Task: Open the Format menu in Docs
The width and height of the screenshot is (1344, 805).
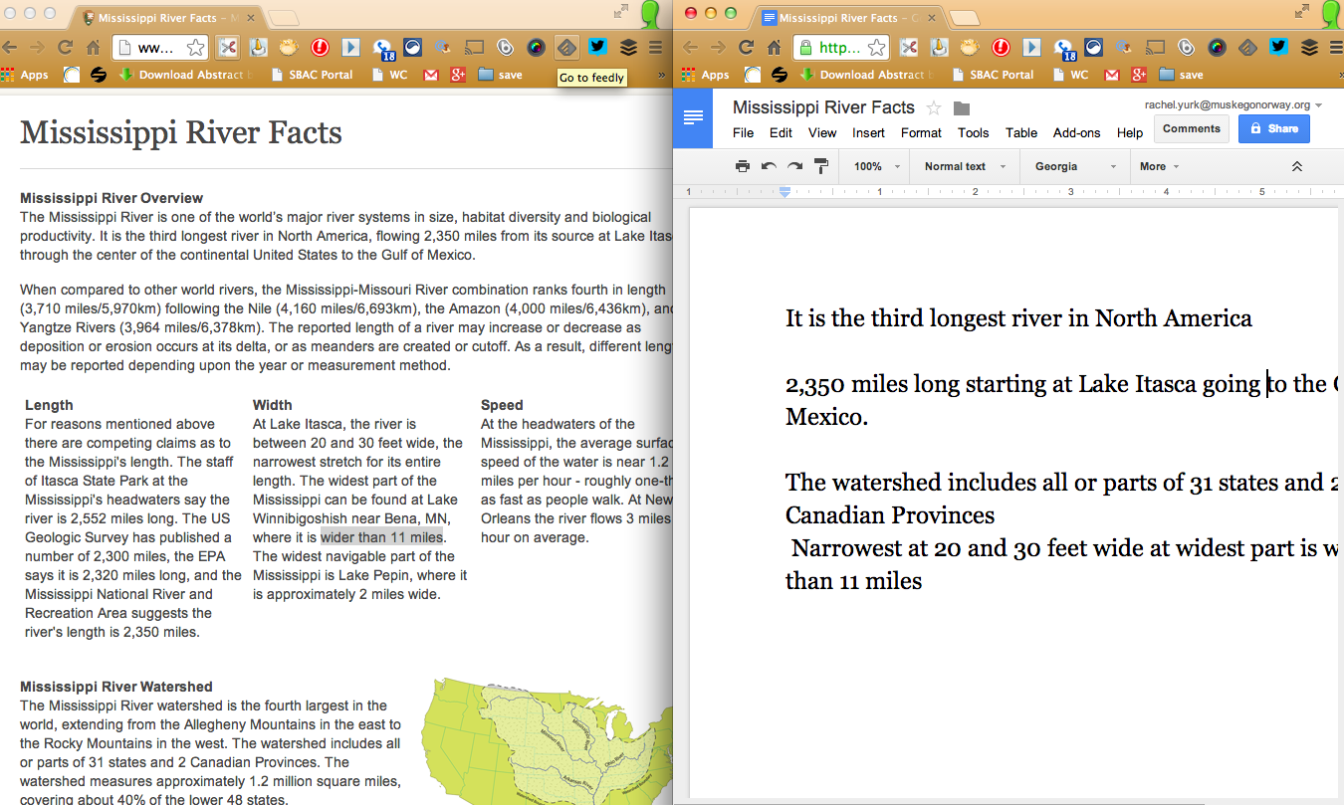Action: [921, 132]
